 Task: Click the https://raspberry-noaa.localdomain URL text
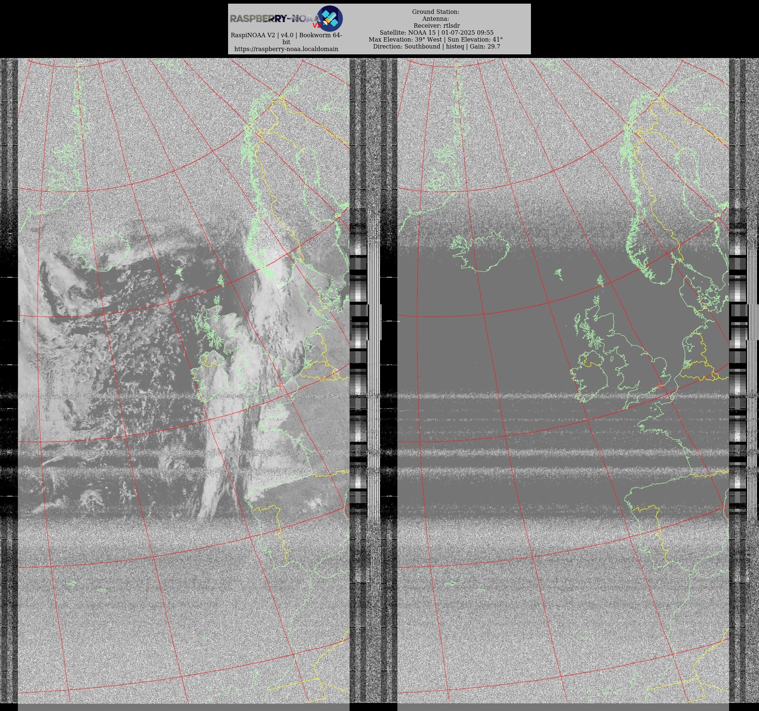pyautogui.click(x=286, y=49)
